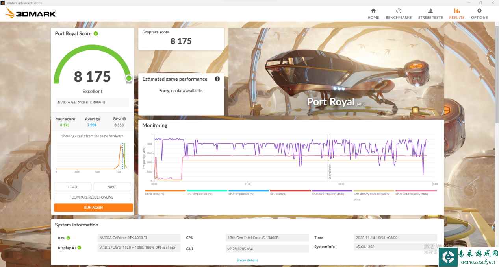Screen dimensions: 499x267
Task: Toggle GPU Clock Frequency legend entry
Action: 416,193
